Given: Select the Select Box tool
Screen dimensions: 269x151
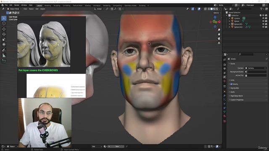Looking at the screenshot, I should pos(4,18).
